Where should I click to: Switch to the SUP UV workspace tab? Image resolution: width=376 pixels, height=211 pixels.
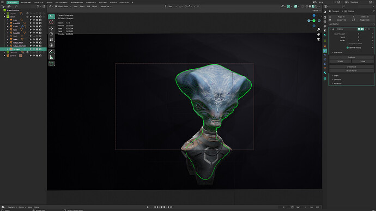click(50, 2)
